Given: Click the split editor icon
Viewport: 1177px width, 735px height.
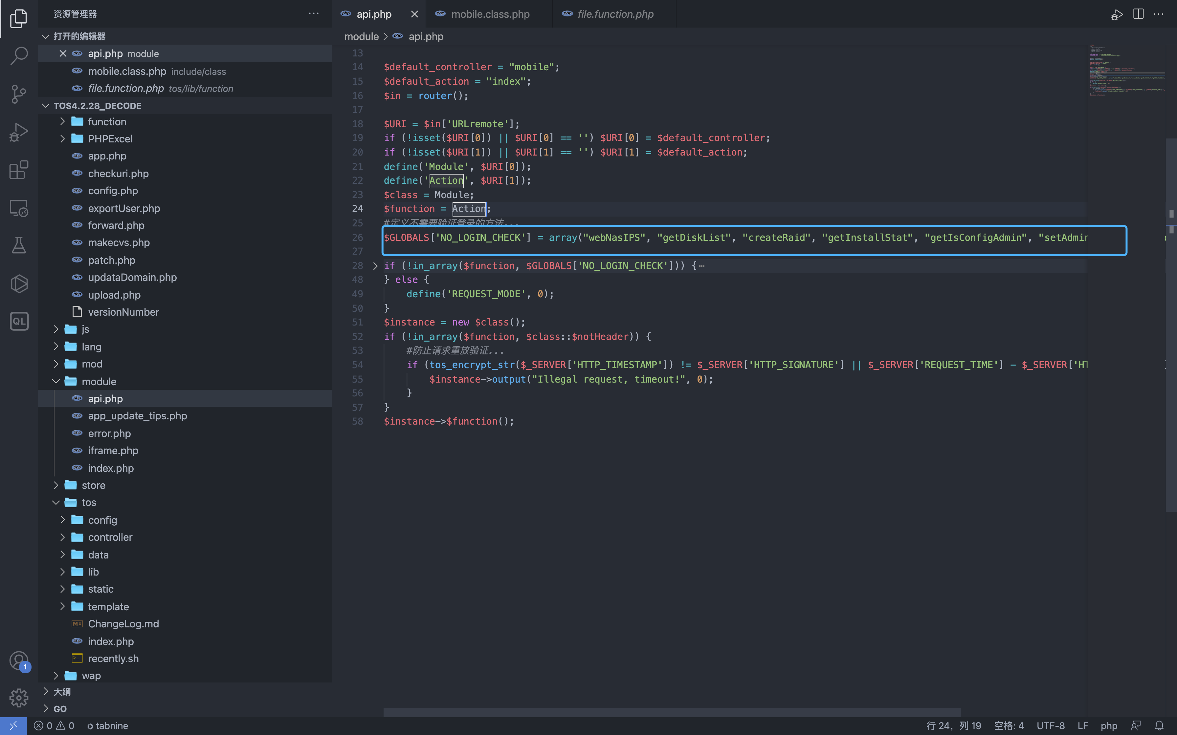Looking at the screenshot, I should pyautogui.click(x=1138, y=14).
